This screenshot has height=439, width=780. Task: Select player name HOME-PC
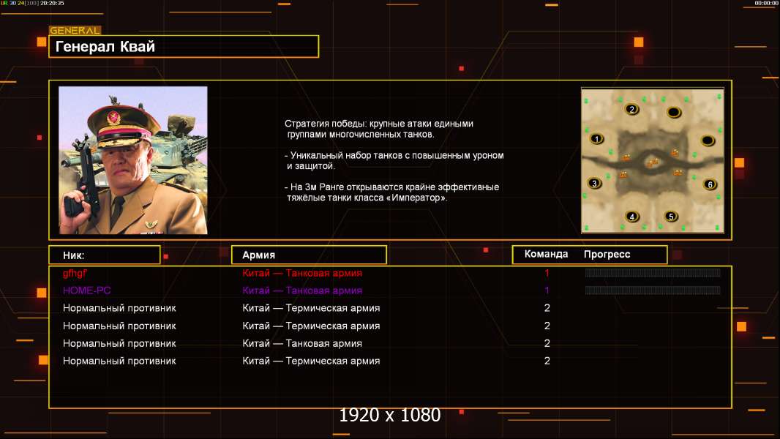[x=86, y=290]
